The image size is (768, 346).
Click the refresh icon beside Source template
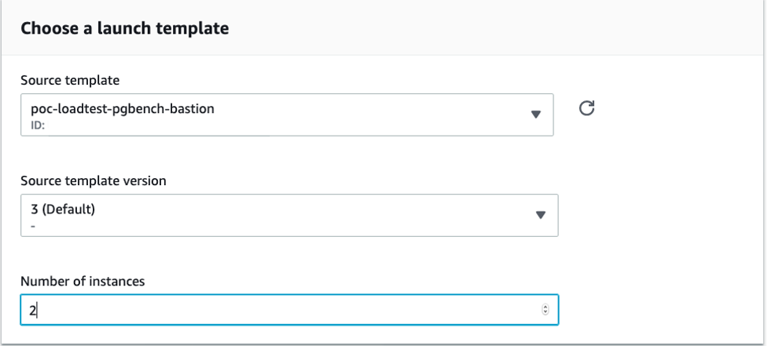586,108
